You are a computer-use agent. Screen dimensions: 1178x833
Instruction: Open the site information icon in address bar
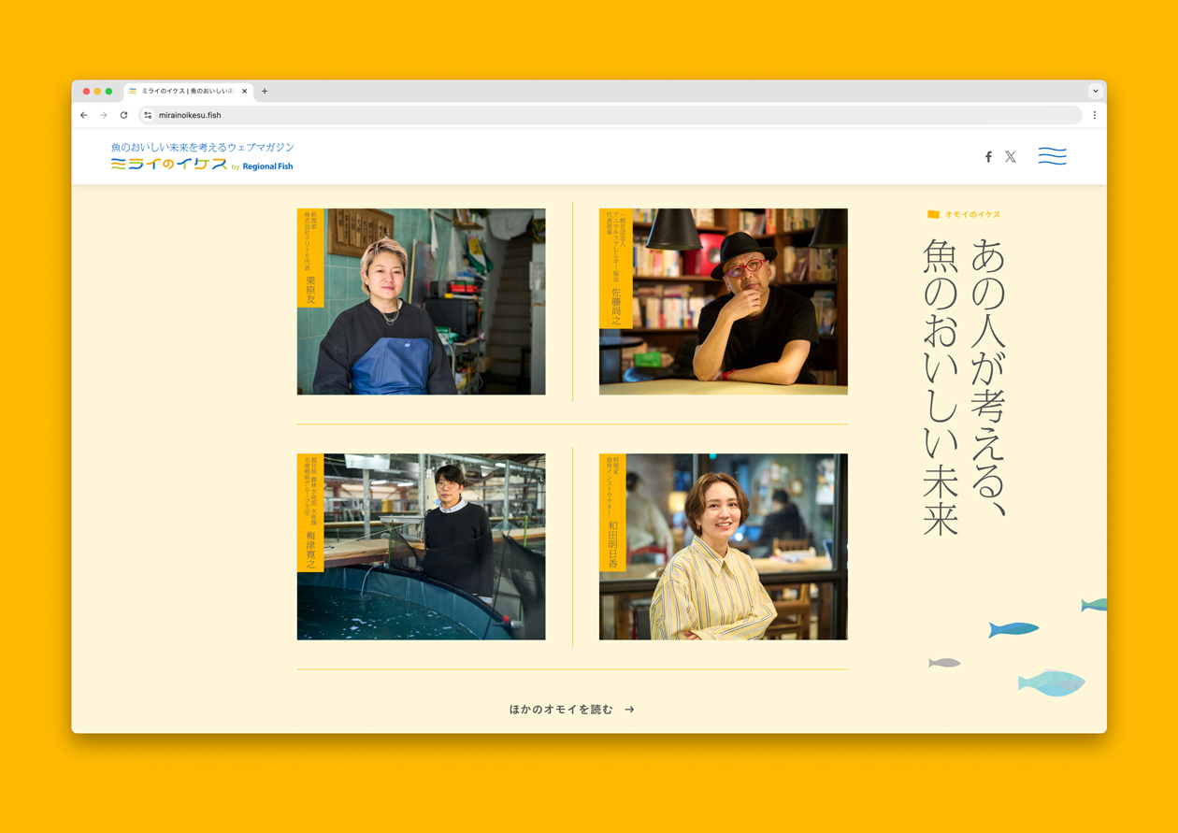[148, 115]
